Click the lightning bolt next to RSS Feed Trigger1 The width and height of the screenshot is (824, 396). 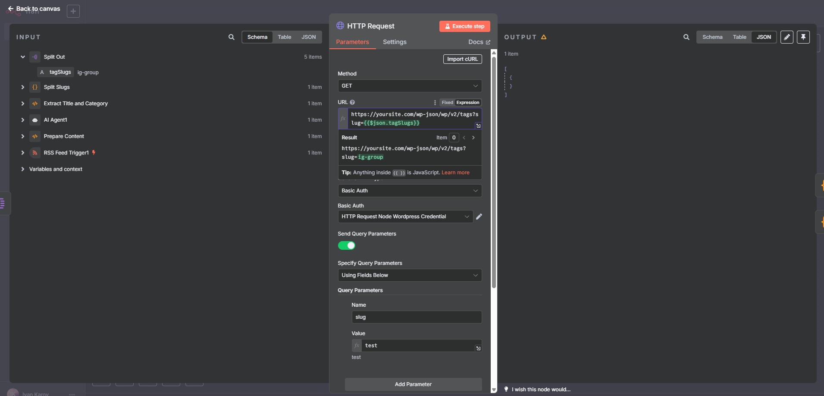click(94, 152)
